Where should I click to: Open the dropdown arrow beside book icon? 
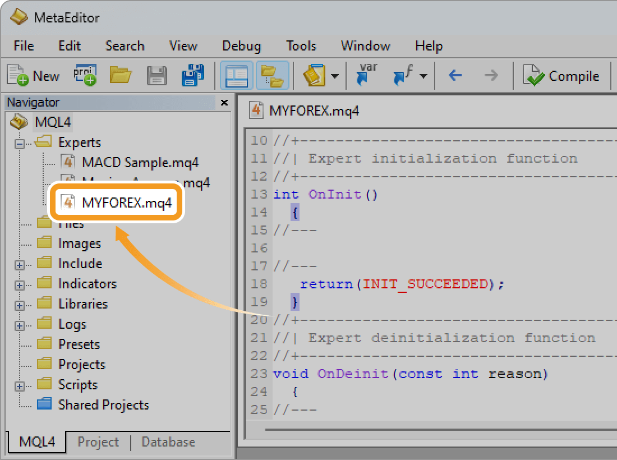[x=334, y=76]
